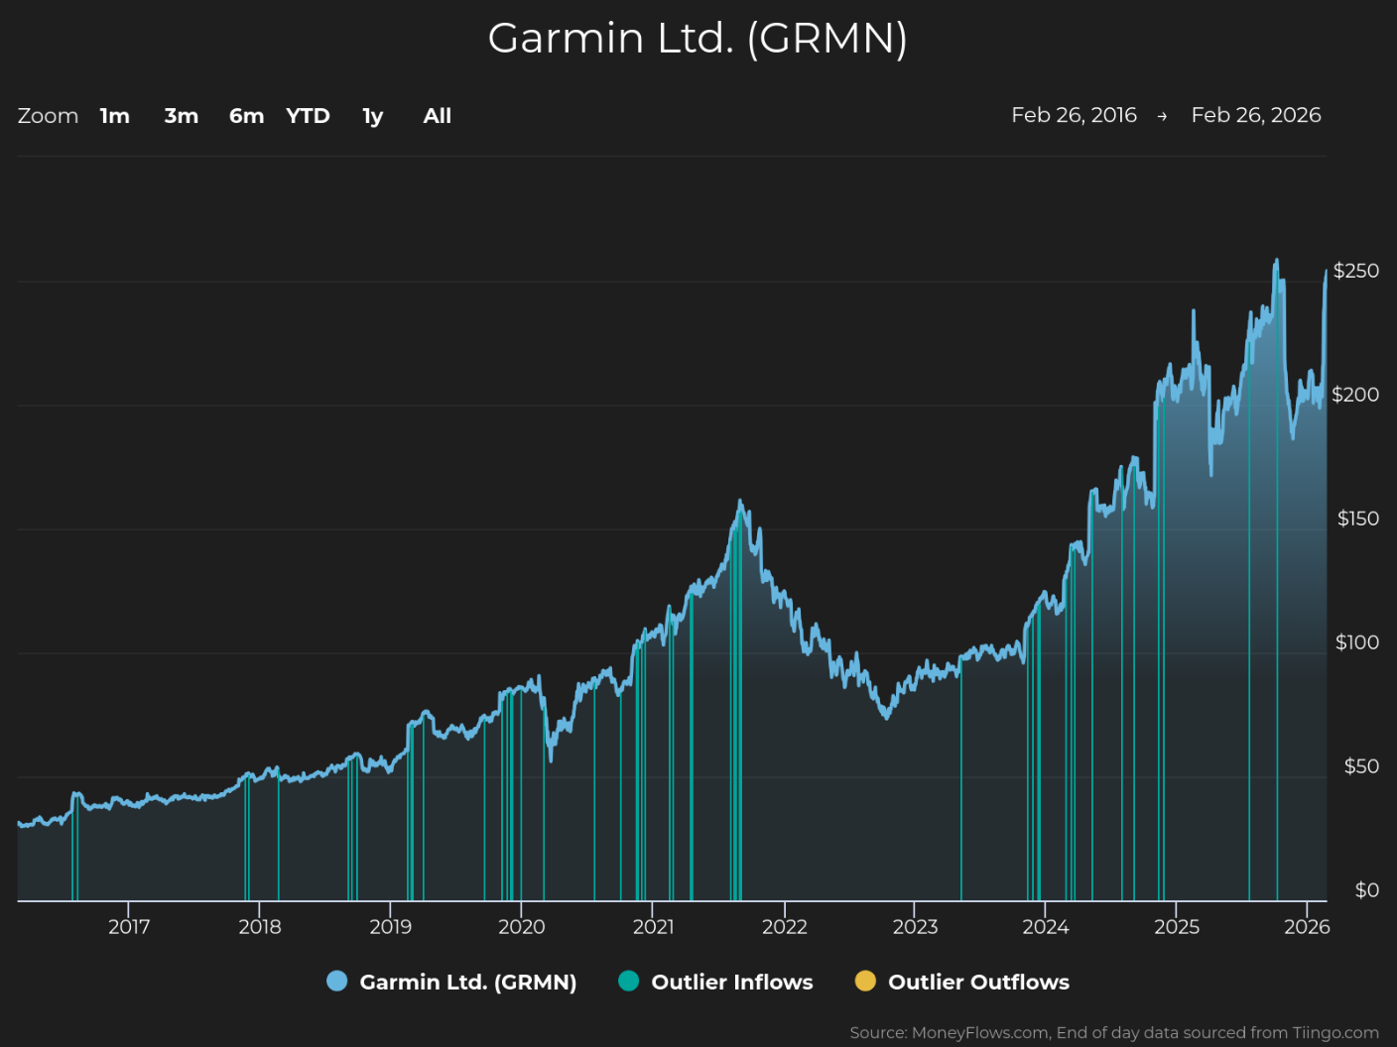Viewport: 1397px width, 1047px height.
Task: Toggle Garmin Ltd. (GRMN) series legend
Action: 451,982
